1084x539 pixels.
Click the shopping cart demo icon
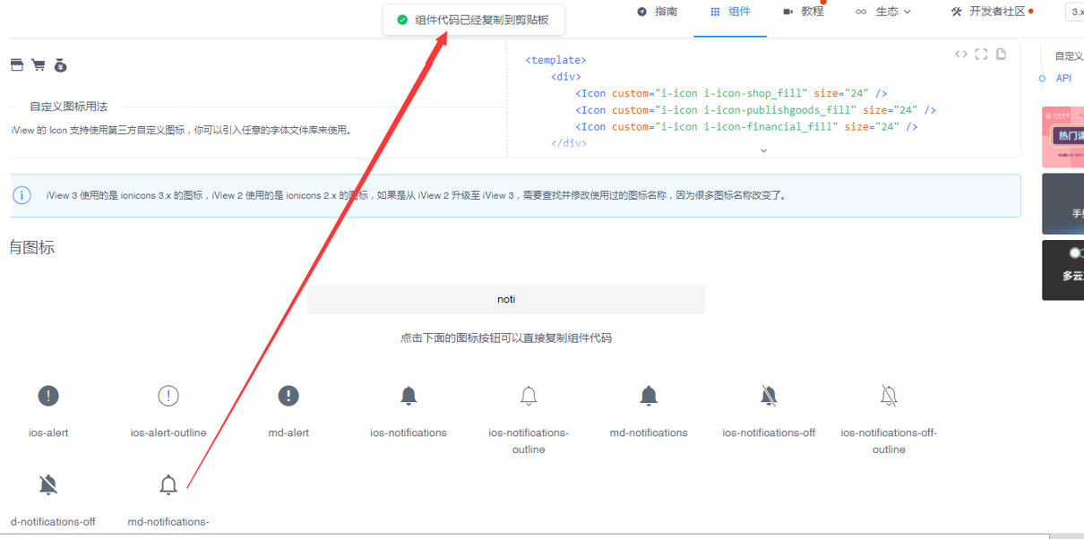[x=38, y=64]
